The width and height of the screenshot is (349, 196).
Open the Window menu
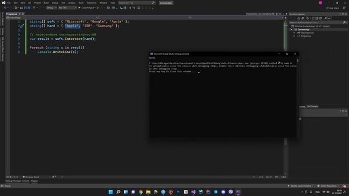[103, 3]
